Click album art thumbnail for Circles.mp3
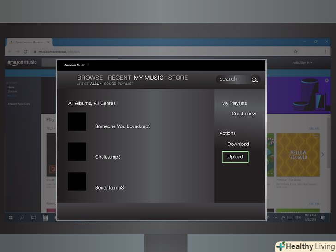The width and height of the screenshot is (336, 252). coord(77,151)
